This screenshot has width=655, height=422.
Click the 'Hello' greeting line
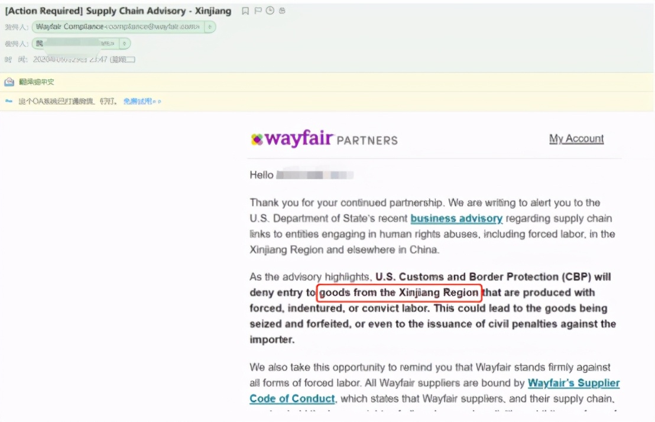261,175
